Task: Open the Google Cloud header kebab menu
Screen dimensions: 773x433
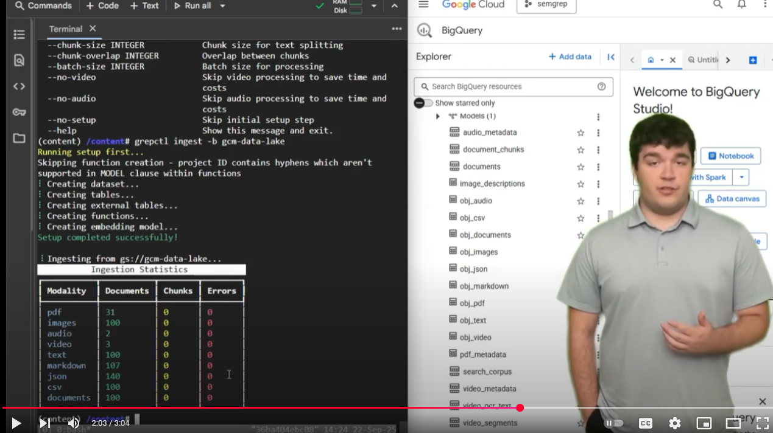Action: [x=765, y=4]
